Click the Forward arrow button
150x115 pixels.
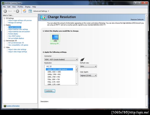(17, 11)
